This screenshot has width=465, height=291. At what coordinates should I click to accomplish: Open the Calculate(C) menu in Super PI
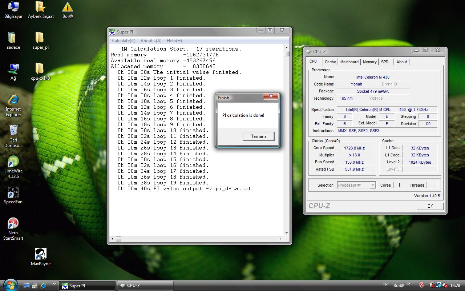[x=124, y=41]
